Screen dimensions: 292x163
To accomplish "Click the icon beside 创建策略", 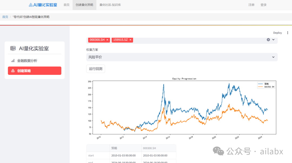I will pyautogui.click(x=13, y=71).
